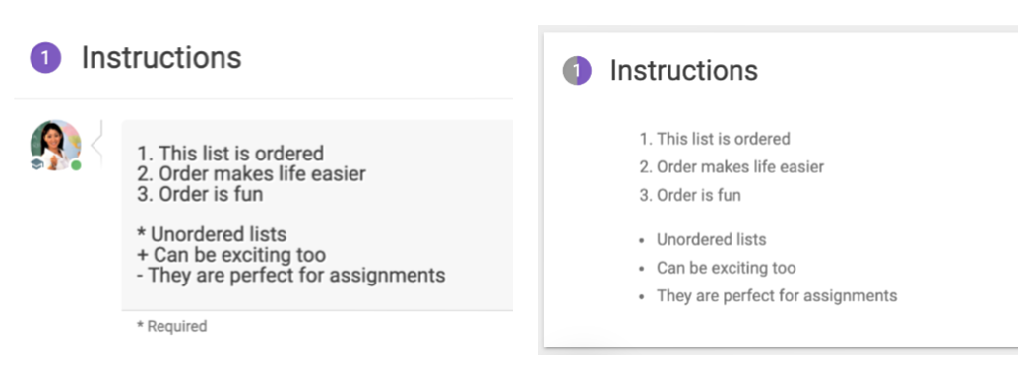Click raw text 'This list is ordered'
The image size is (1018, 378).
[x=241, y=154]
